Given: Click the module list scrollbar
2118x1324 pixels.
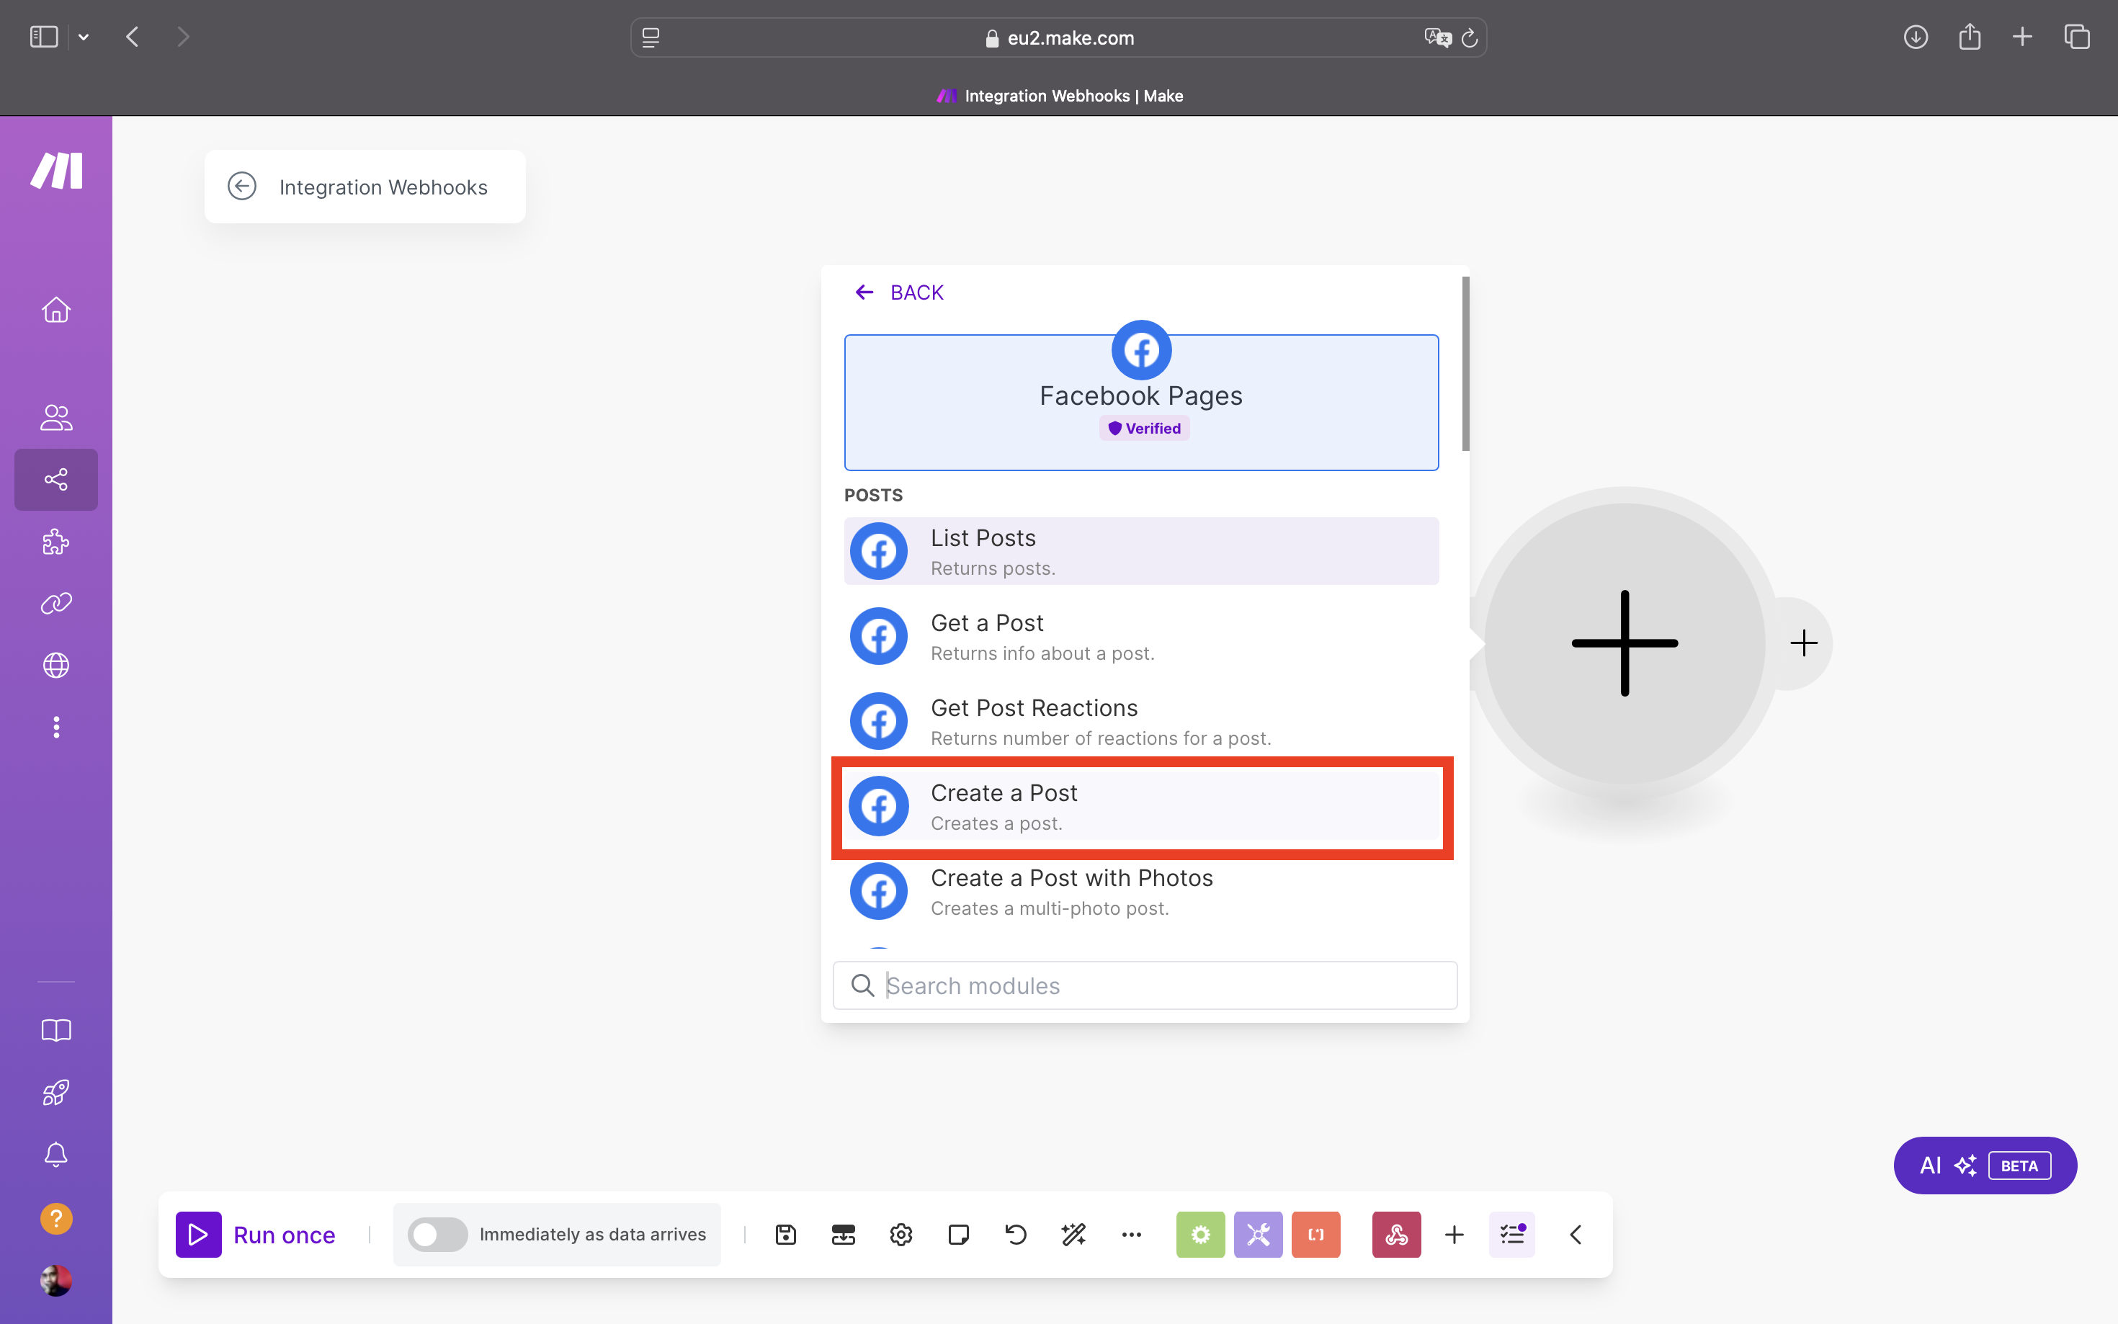Looking at the screenshot, I should pyautogui.click(x=1465, y=363).
